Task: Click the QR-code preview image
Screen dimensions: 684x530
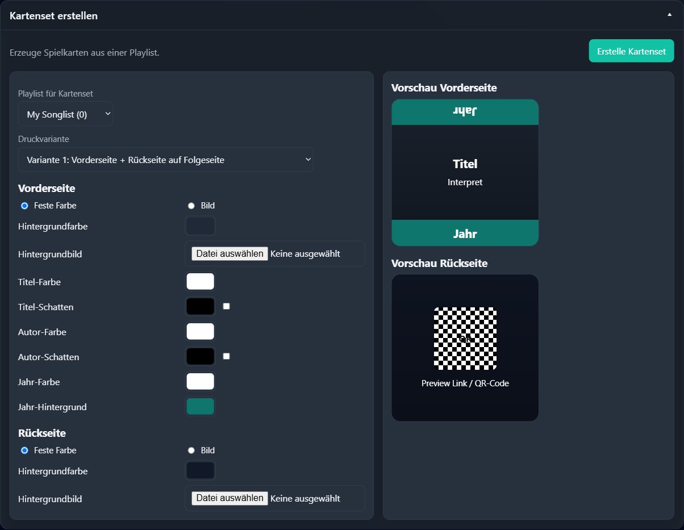Action: tap(465, 338)
